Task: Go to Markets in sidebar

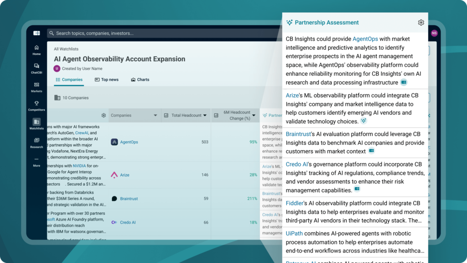Action: 36,85
